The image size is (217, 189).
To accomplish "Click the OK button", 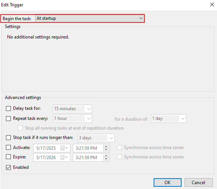I will 167,183.
